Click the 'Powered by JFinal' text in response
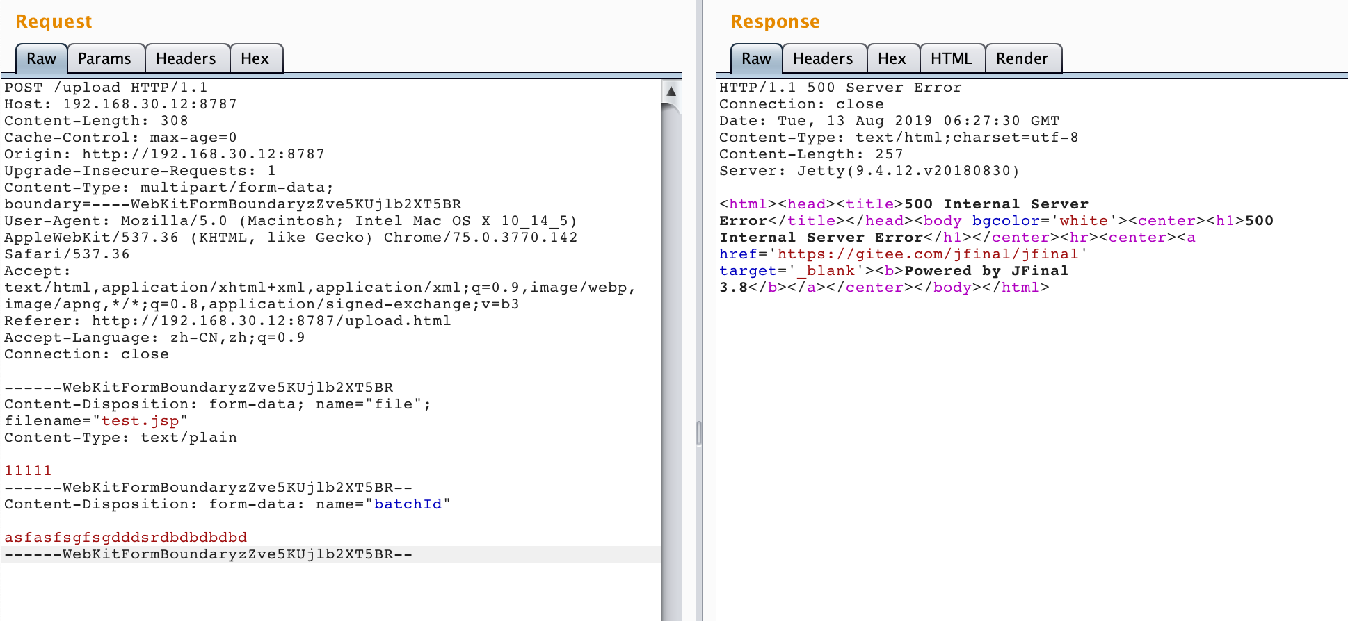Image resolution: width=1348 pixels, height=621 pixels. tap(986, 271)
